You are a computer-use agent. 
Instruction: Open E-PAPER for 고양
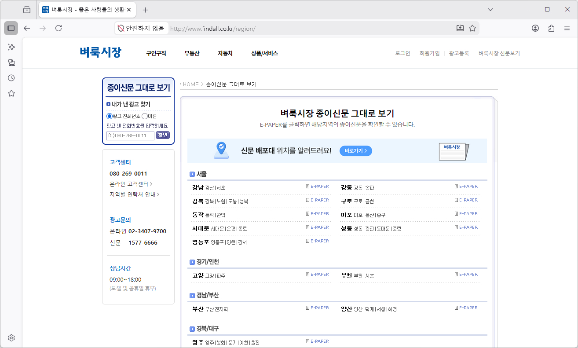click(x=318, y=275)
